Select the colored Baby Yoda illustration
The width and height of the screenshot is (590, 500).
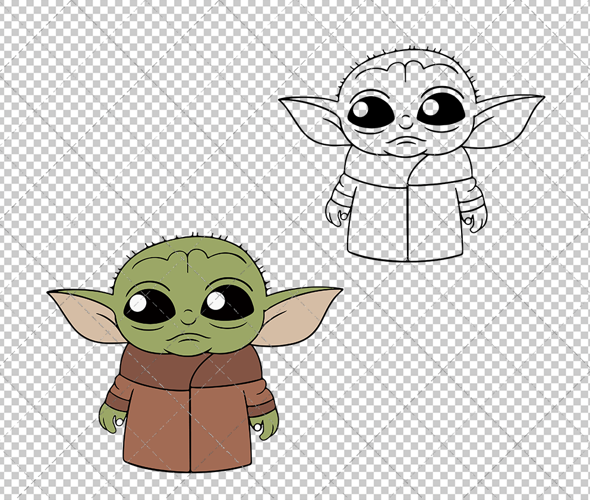[x=194, y=353]
